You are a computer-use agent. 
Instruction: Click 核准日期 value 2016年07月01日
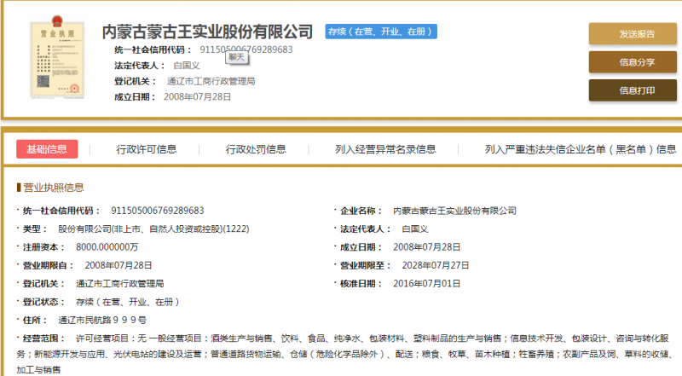click(x=427, y=284)
